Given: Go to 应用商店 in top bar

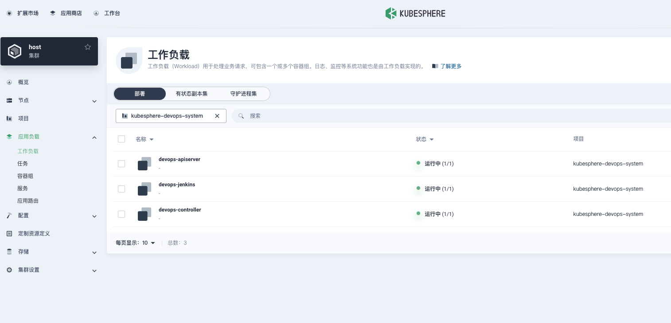Looking at the screenshot, I should pyautogui.click(x=71, y=13).
